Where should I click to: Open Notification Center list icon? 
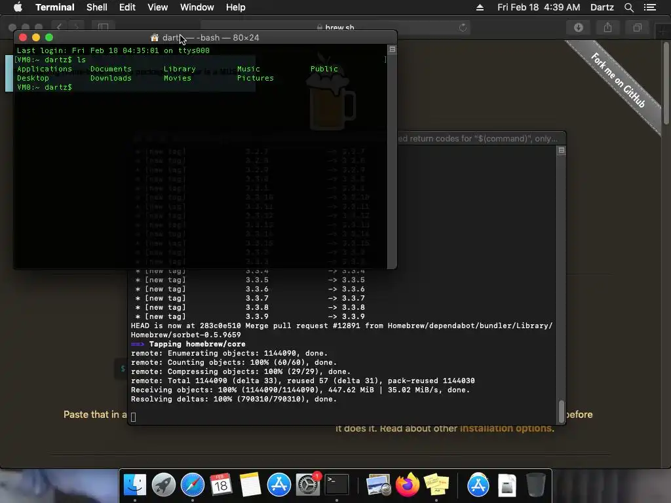[x=650, y=7]
